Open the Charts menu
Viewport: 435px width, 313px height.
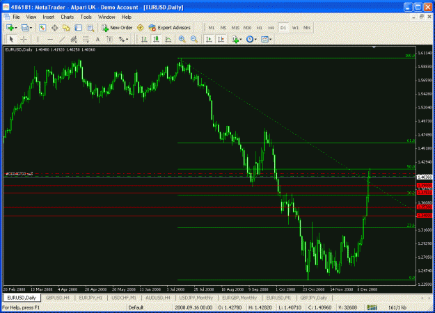point(67,17)
